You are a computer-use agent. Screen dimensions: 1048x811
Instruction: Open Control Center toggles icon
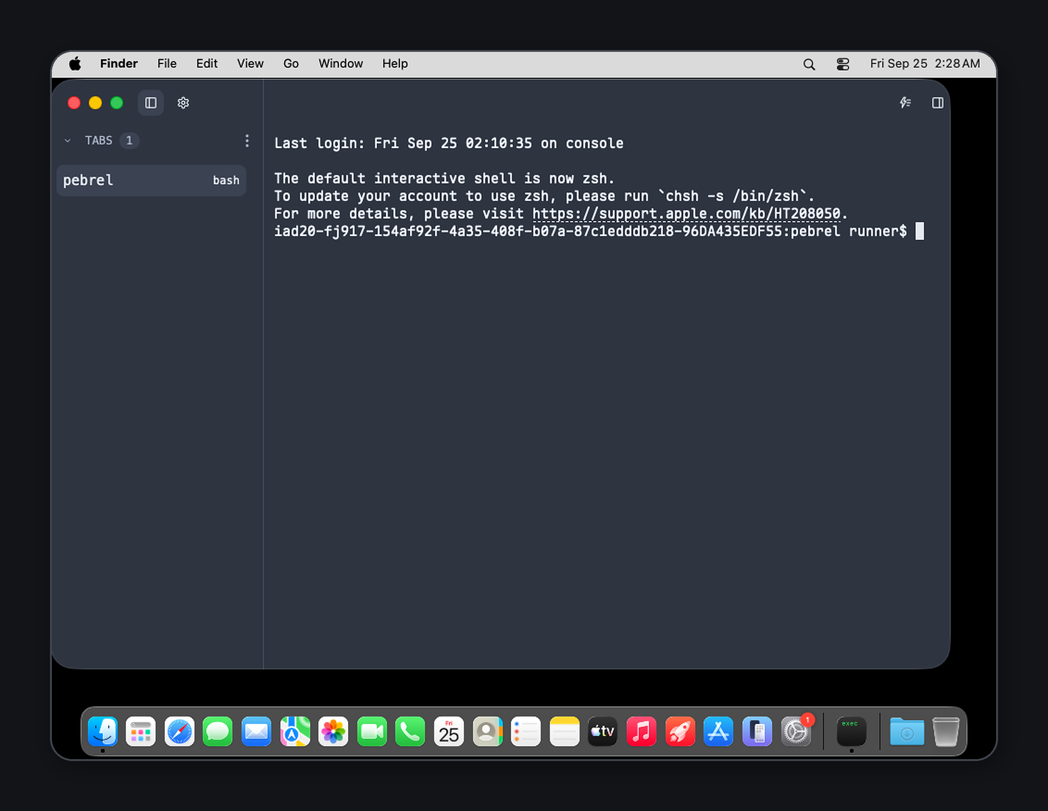(842, 64)
